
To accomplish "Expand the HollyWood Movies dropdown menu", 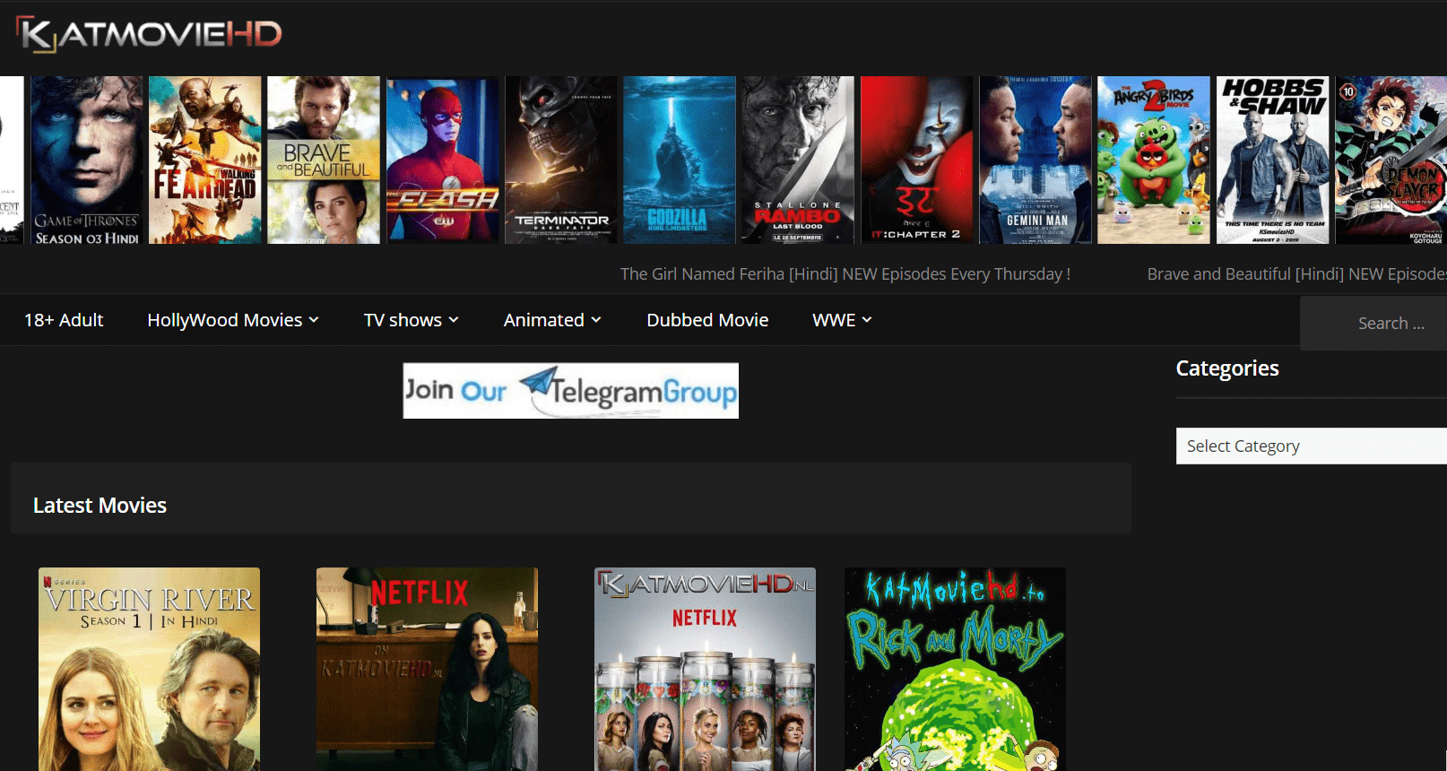I will (x=233, y=320).
